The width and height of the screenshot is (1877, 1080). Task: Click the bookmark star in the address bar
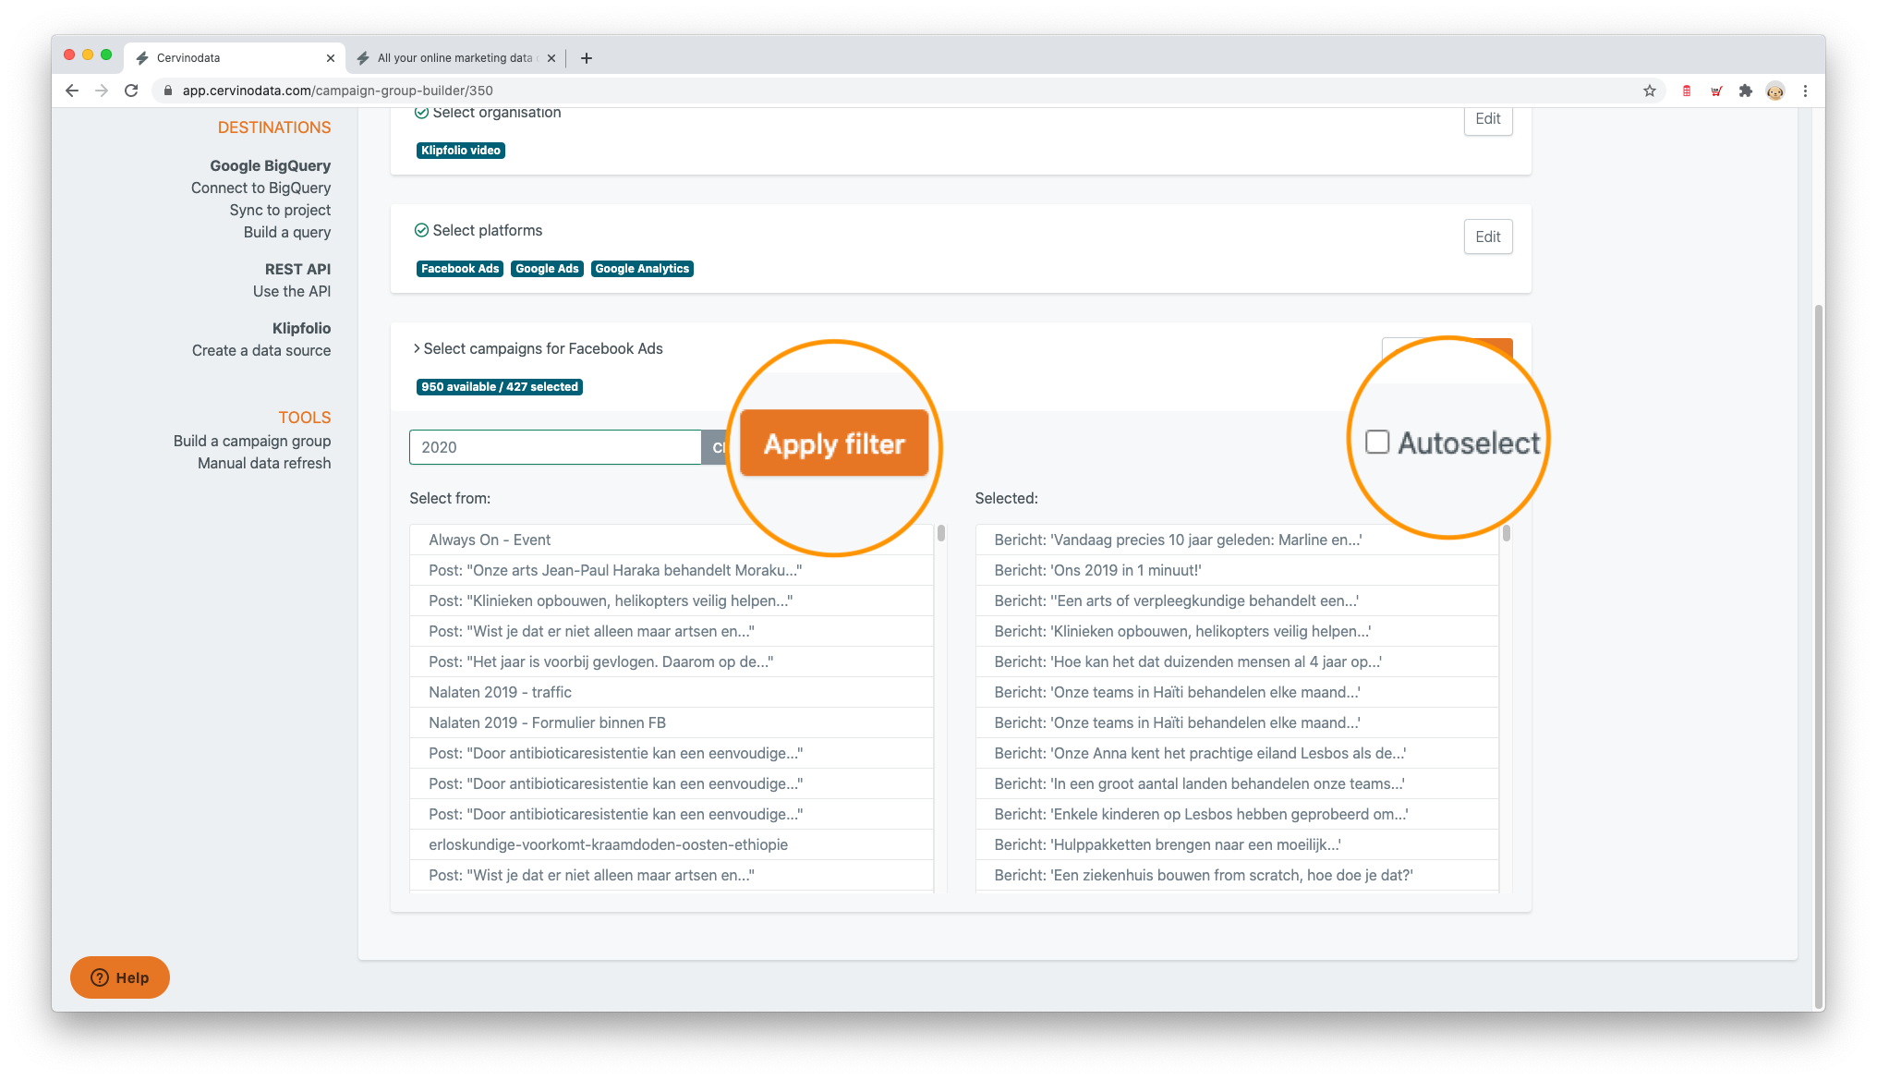pos(1650,91)
